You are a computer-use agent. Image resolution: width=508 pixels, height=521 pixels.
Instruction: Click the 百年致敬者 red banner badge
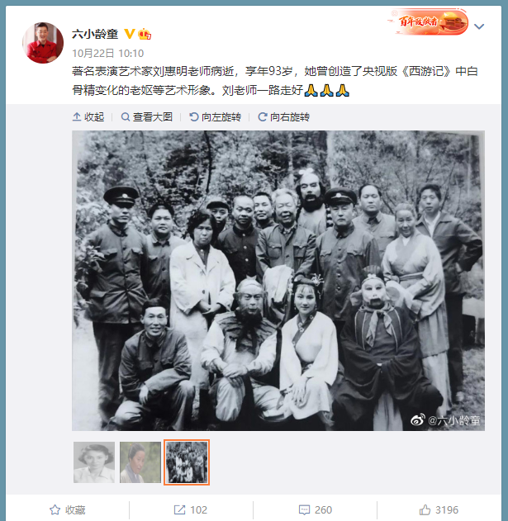point(428,22)
